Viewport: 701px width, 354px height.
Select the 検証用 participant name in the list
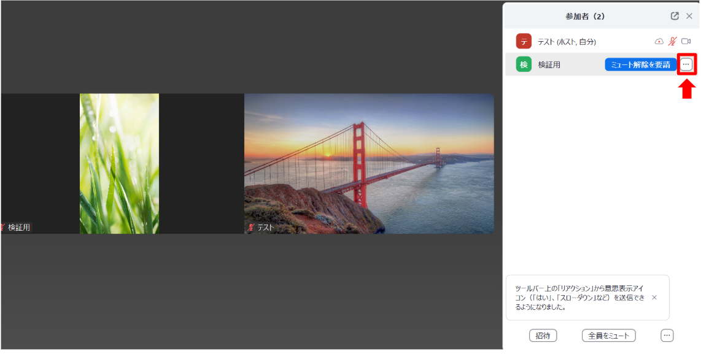[549, 65]
